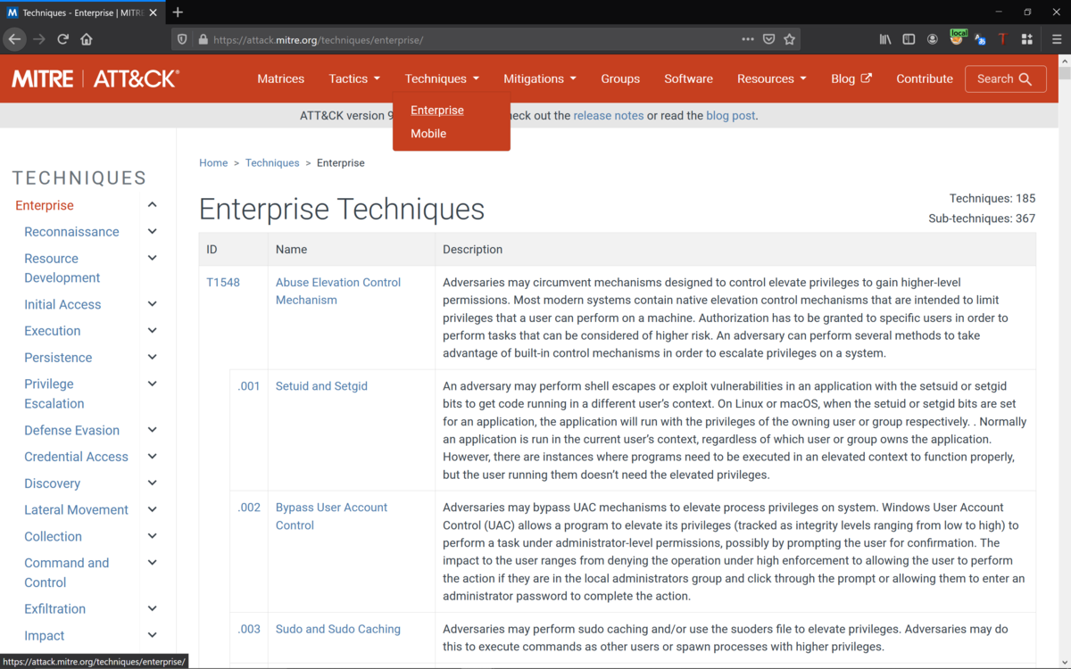The height and width of the screenshot is (669, 1071).
Task: Save page to Pocket icon
Action: tap(768, 39)
